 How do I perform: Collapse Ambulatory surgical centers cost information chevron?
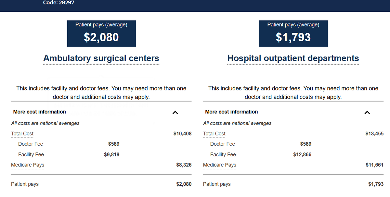175,112
